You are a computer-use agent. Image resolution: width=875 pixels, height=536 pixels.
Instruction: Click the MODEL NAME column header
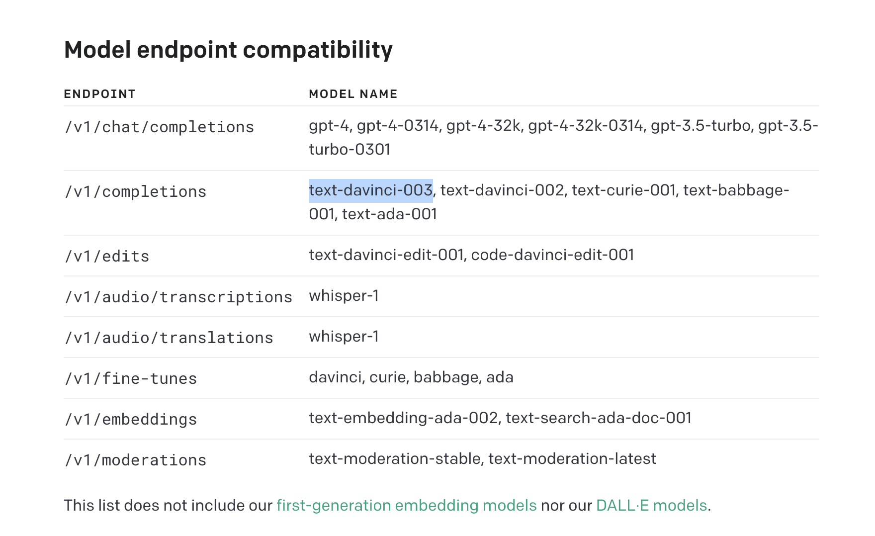(x=353, y=94)
